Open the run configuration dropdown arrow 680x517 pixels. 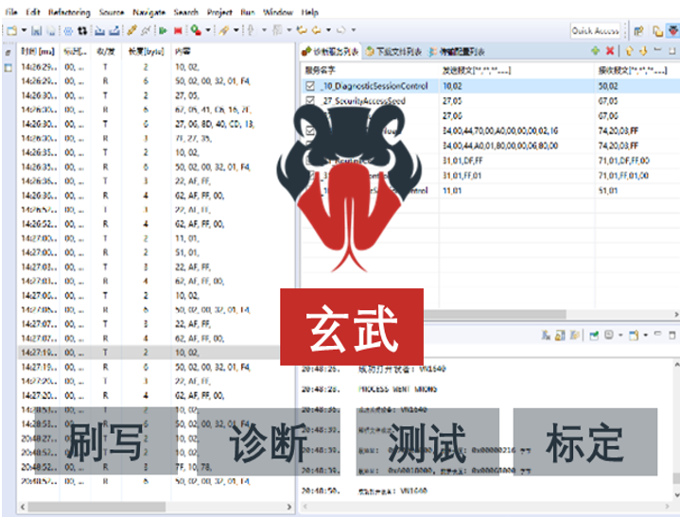pyautogui.click(x=208, y=30)
